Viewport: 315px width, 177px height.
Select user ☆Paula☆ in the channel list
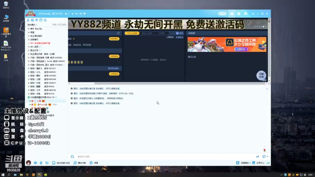coord(42,105)
